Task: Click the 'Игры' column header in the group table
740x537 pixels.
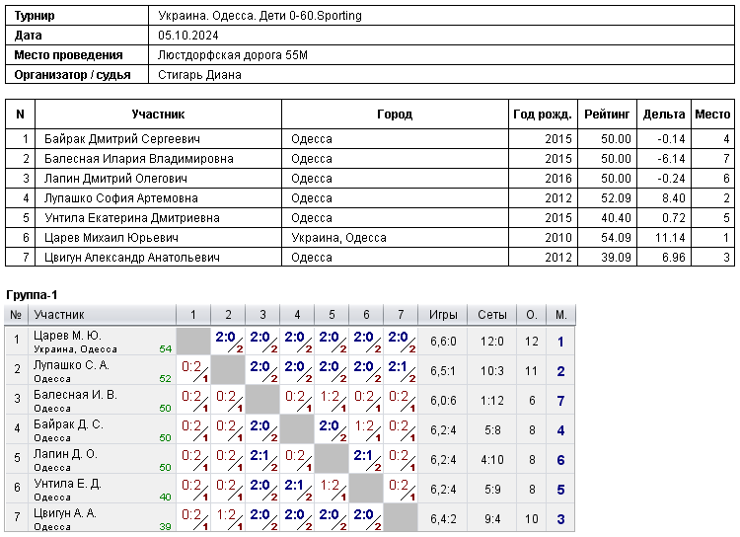Action: pos(443,315)
